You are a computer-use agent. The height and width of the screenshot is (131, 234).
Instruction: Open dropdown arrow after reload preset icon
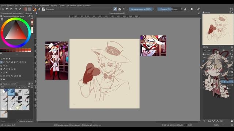pyautogui.click(x=127, y=9)
